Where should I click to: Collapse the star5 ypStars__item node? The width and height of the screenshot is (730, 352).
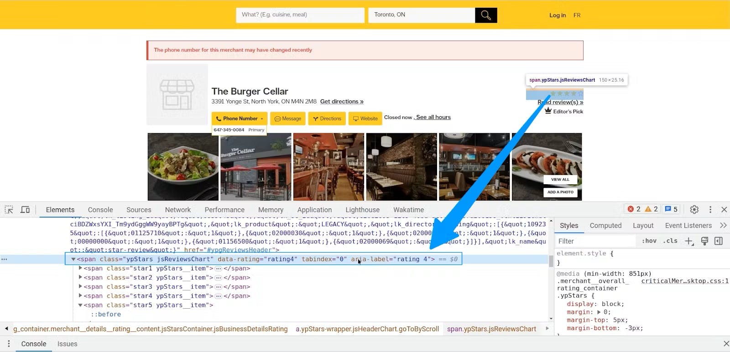(80, 305)
